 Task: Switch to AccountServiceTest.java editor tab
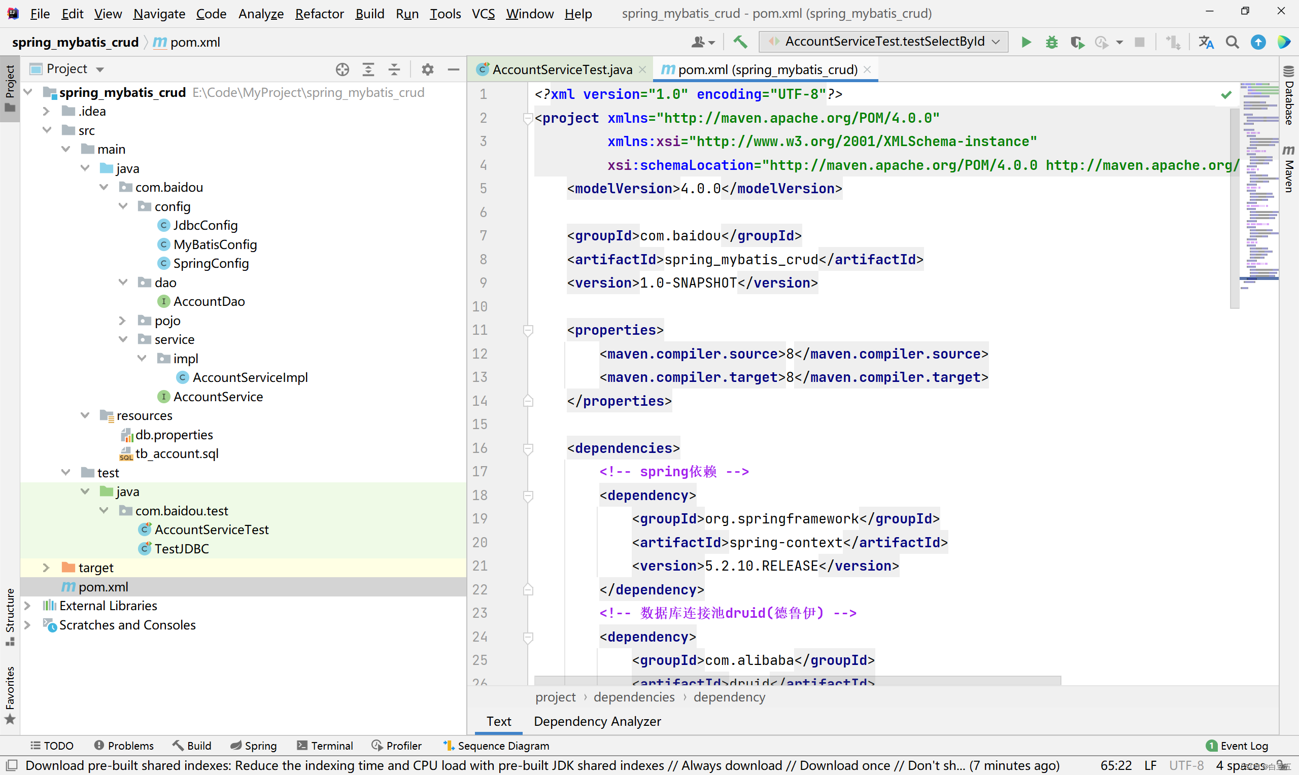[x=562, y=69]
